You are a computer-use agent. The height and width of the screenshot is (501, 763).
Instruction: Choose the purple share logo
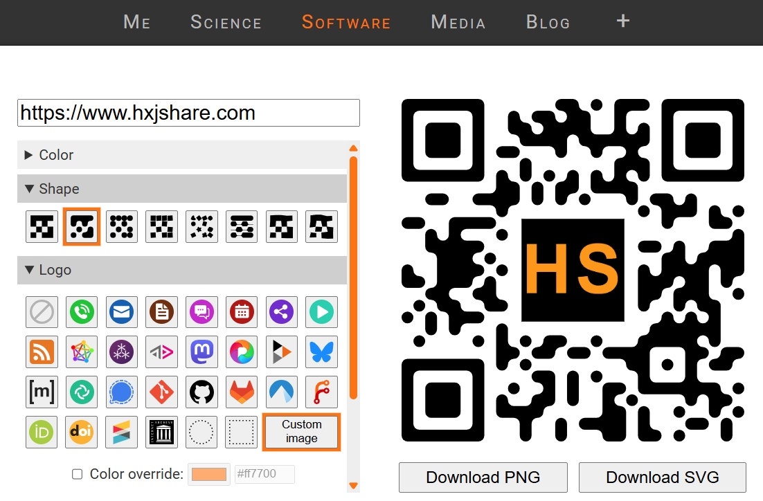tap(282, 312)
